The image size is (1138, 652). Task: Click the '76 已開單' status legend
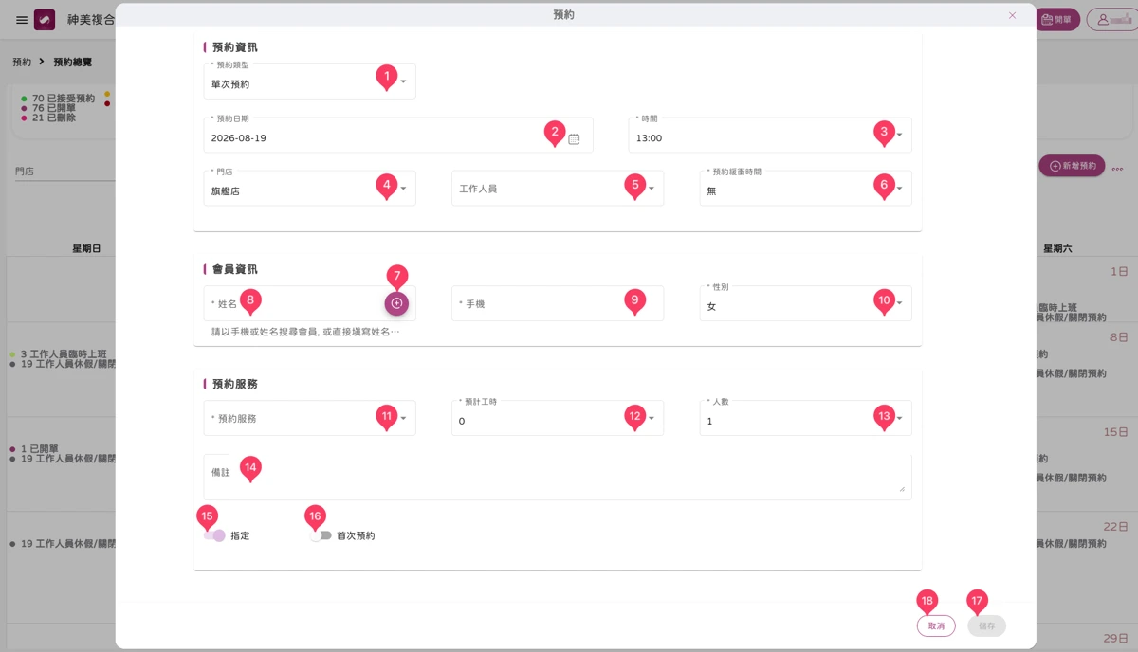point(47,108)
